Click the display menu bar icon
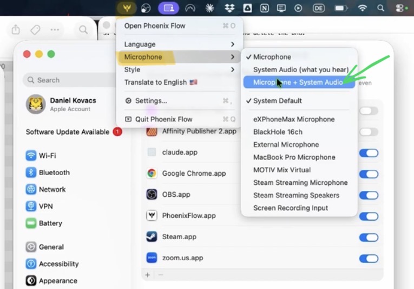The image size is (414, 289). [x=281, y=8]
